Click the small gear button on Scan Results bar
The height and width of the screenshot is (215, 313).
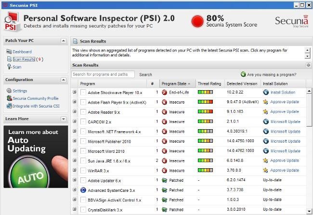coord(308,65)
